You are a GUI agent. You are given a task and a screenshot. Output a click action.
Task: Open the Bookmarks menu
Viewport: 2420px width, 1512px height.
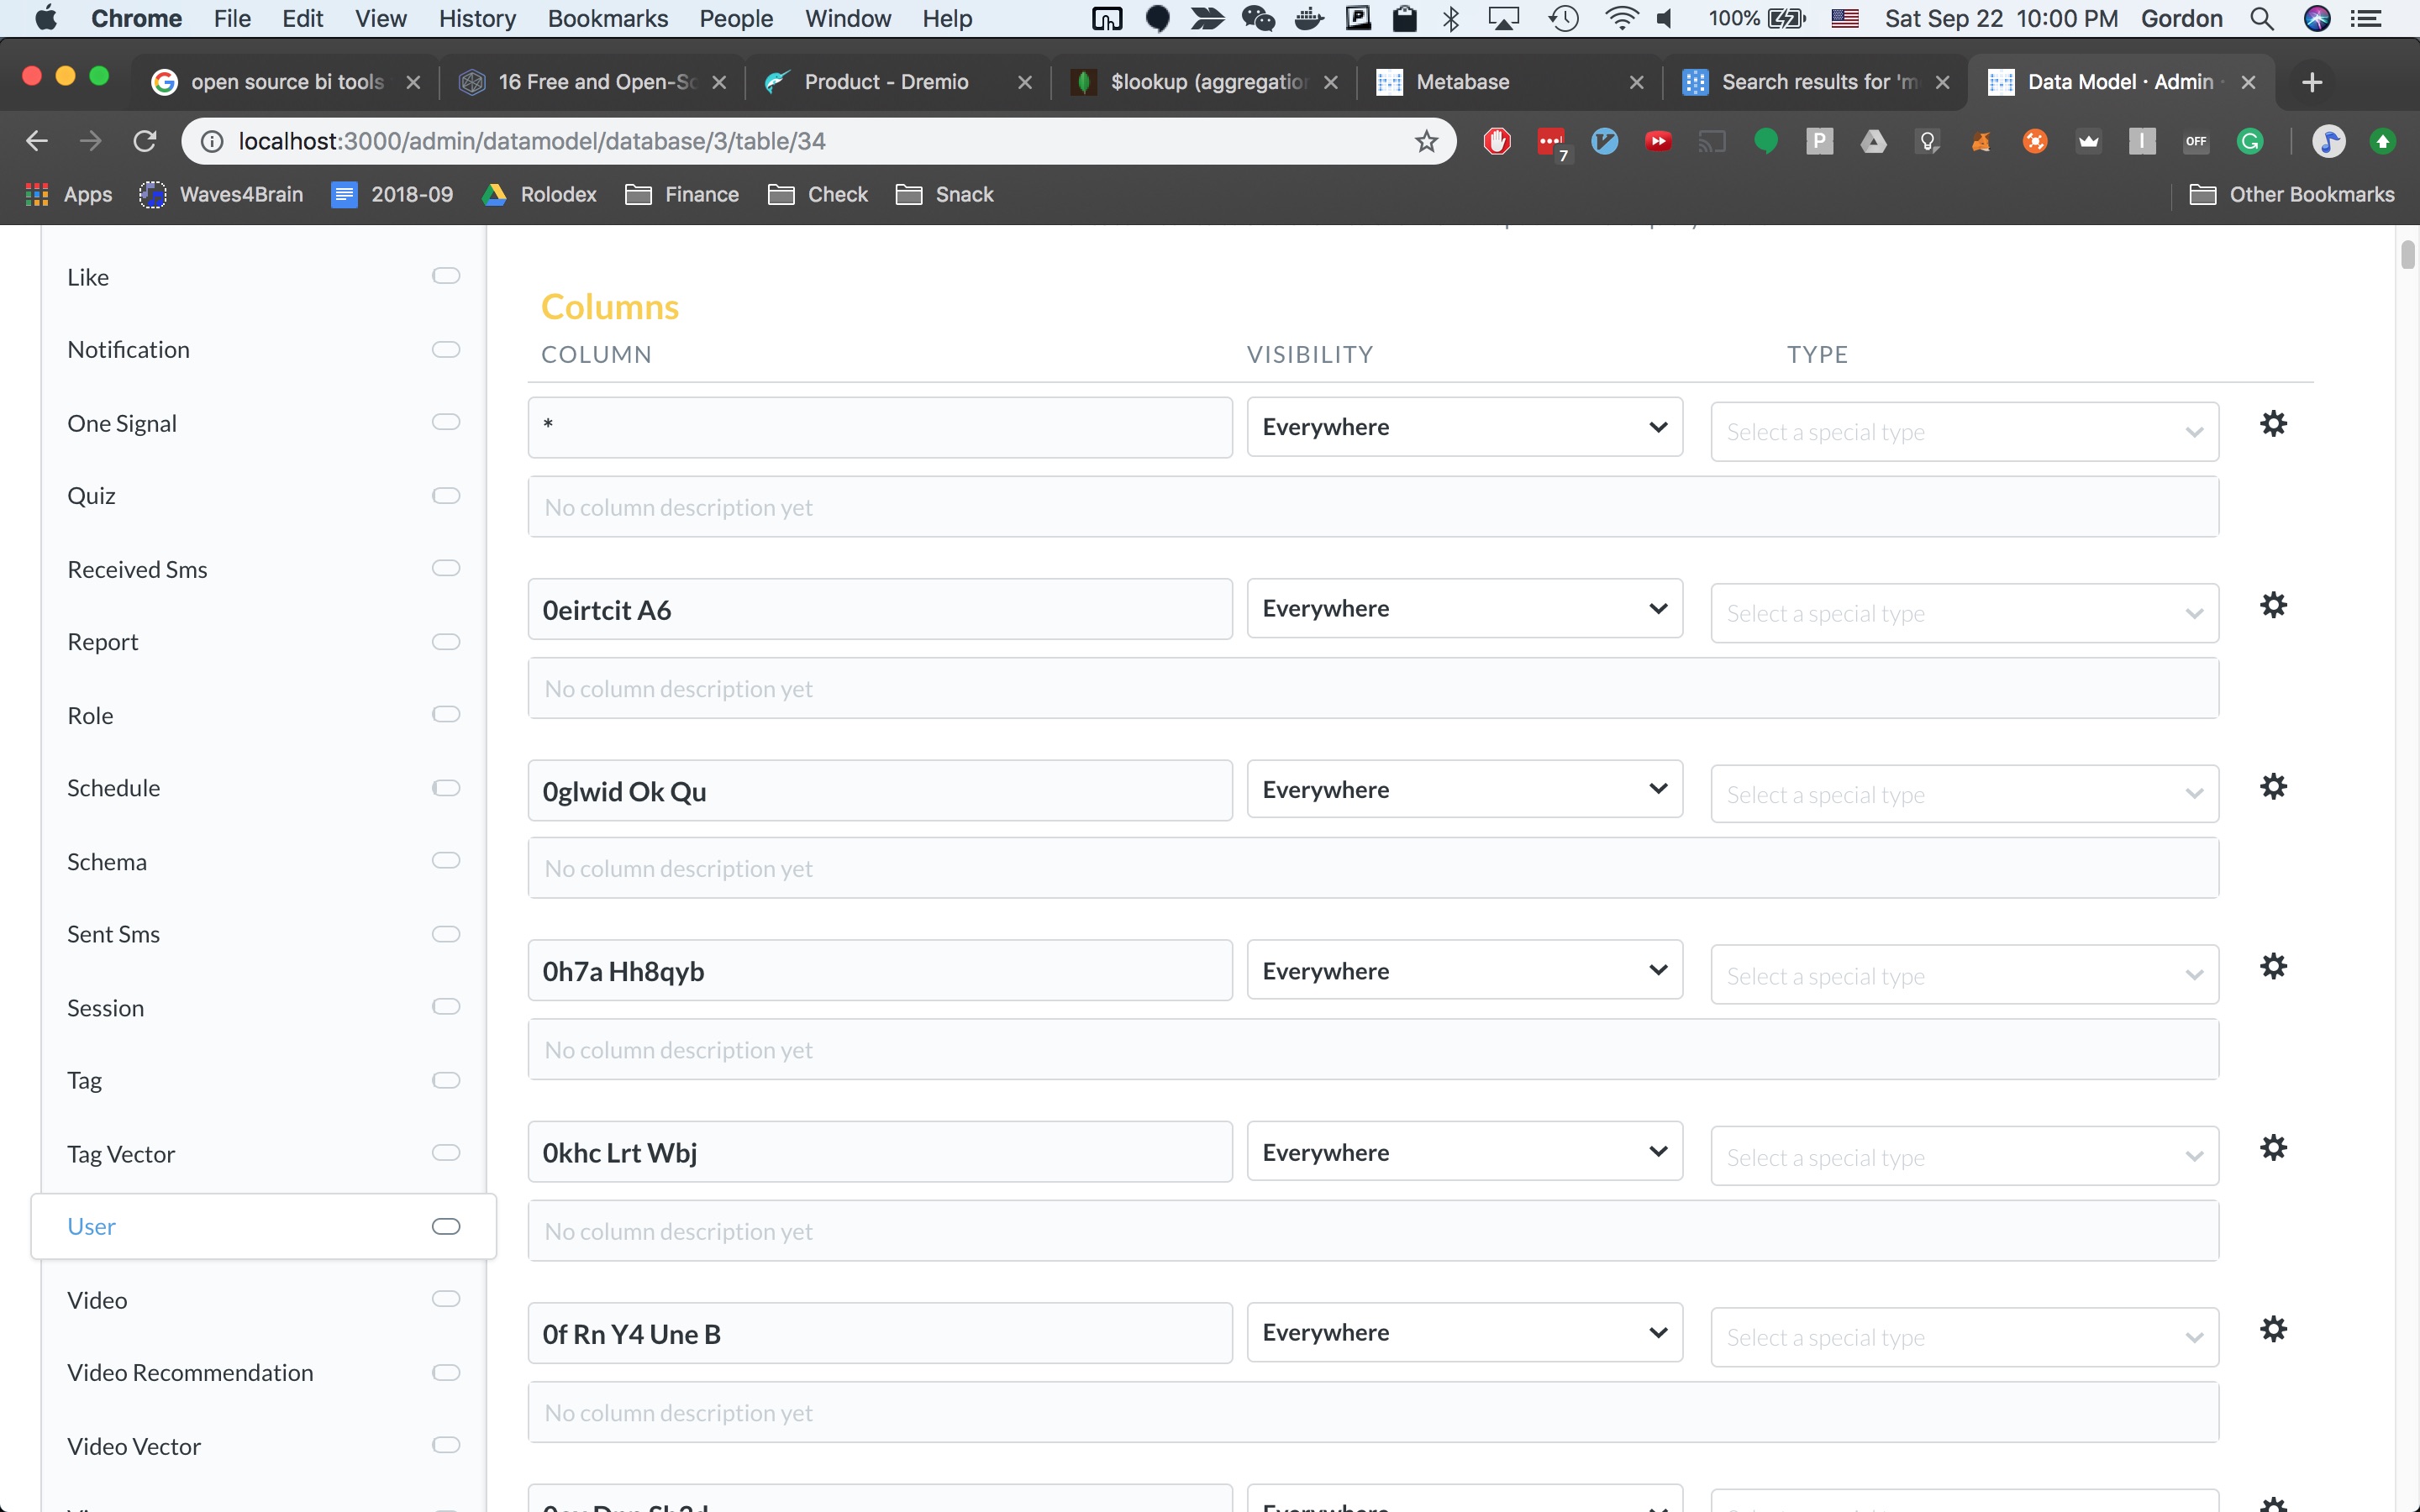pyautogui.click(x=607, y=18)
